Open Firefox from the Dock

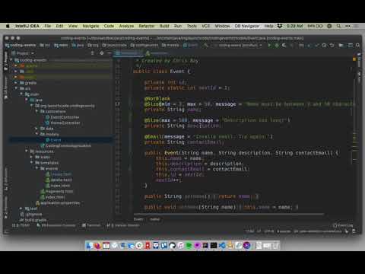tap(98, 245)
